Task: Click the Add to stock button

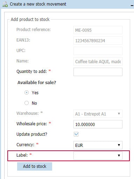Action: (x=35, y=166)
